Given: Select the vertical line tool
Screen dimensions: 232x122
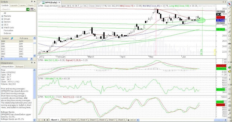Looking at the screenshot, I should pyautogui.click(x=230, y=20).
